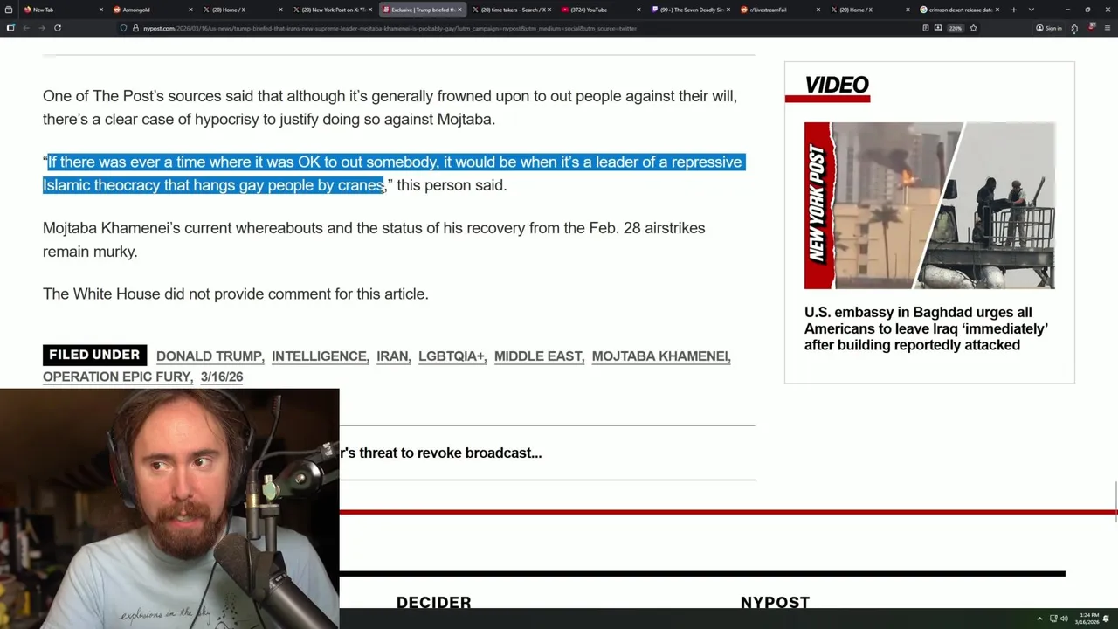Switch to the crimson desert release date tab

959,10
